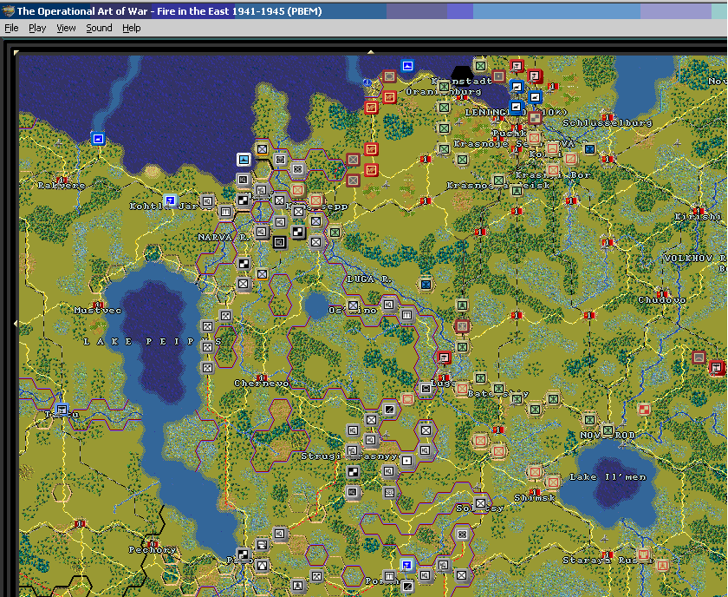Select the SEC security counter south of Strugi
Screen dimensions: 728x597
point(389,492)
